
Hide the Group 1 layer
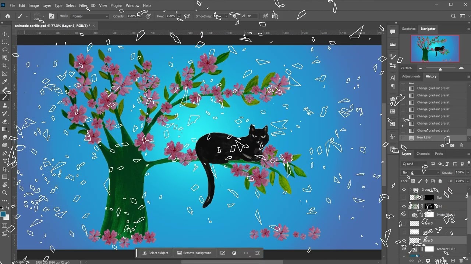[x=404, y=190]
